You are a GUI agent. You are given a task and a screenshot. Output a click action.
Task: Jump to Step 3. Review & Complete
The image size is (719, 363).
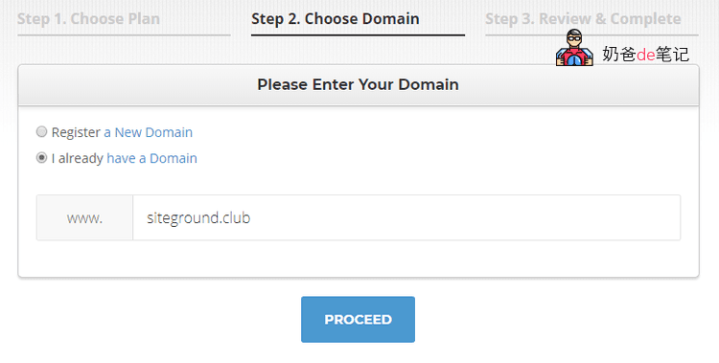pyautogui.click(x=583, y=19)
